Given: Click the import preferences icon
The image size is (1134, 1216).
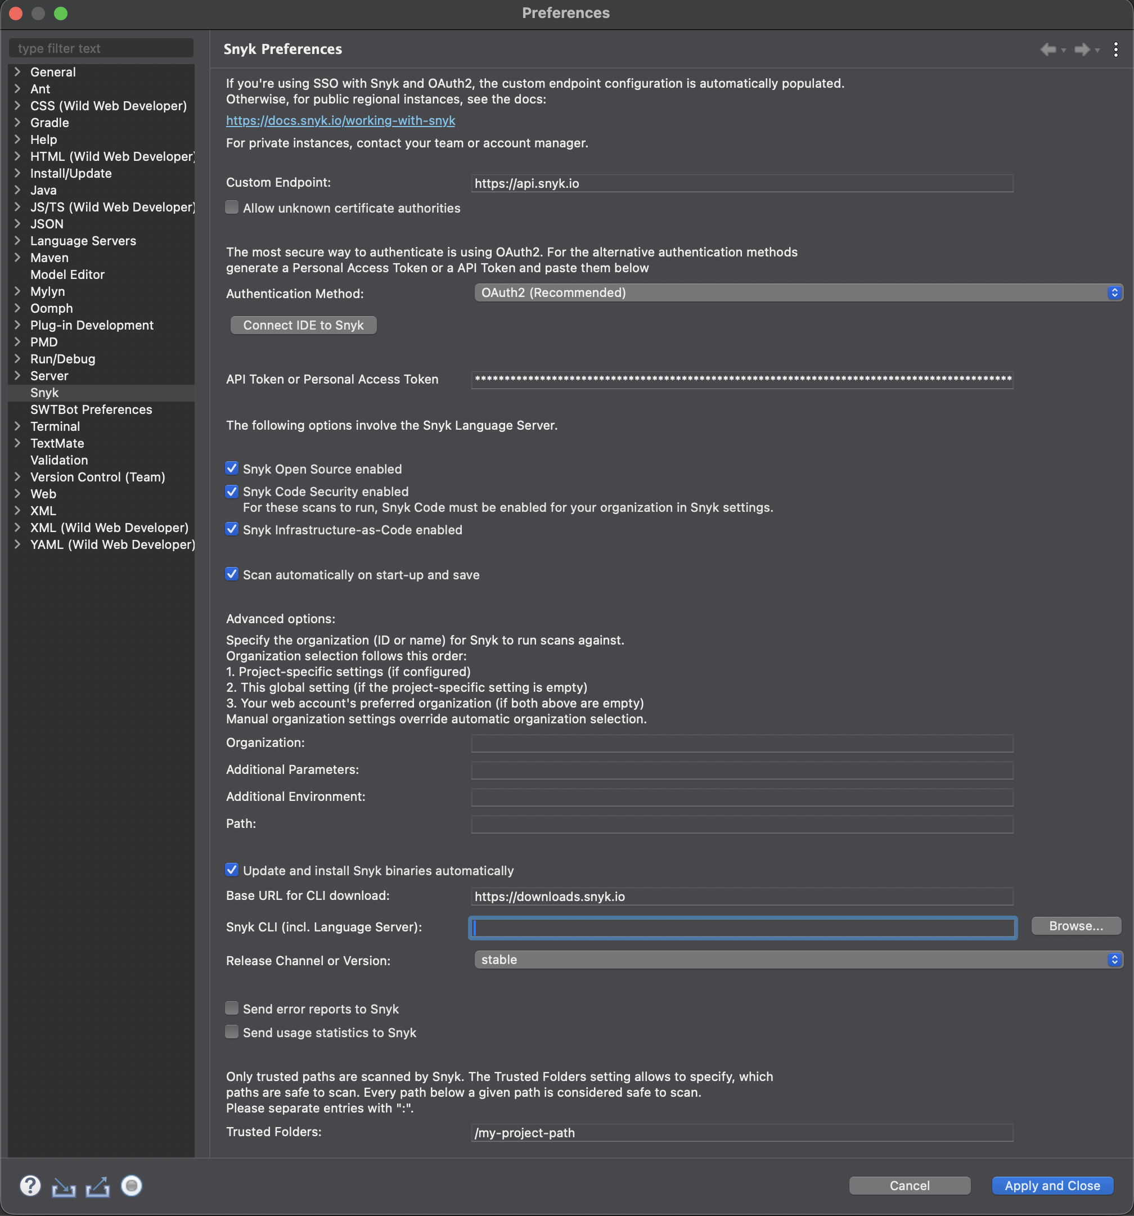Looking at the screenshot, I should click(64, 1187).
